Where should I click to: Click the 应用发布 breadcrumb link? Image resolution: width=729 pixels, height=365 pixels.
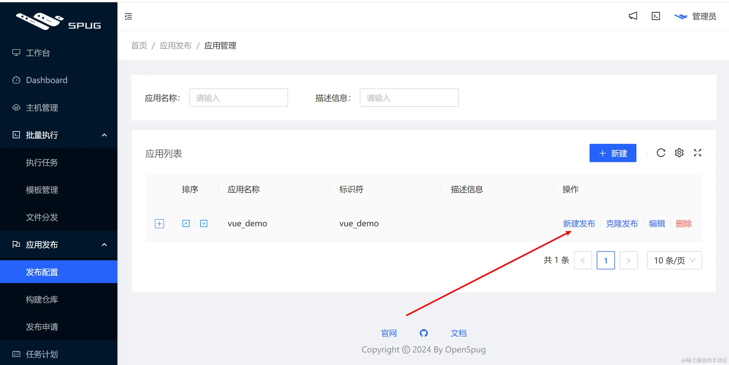click(x=175, y=46)
